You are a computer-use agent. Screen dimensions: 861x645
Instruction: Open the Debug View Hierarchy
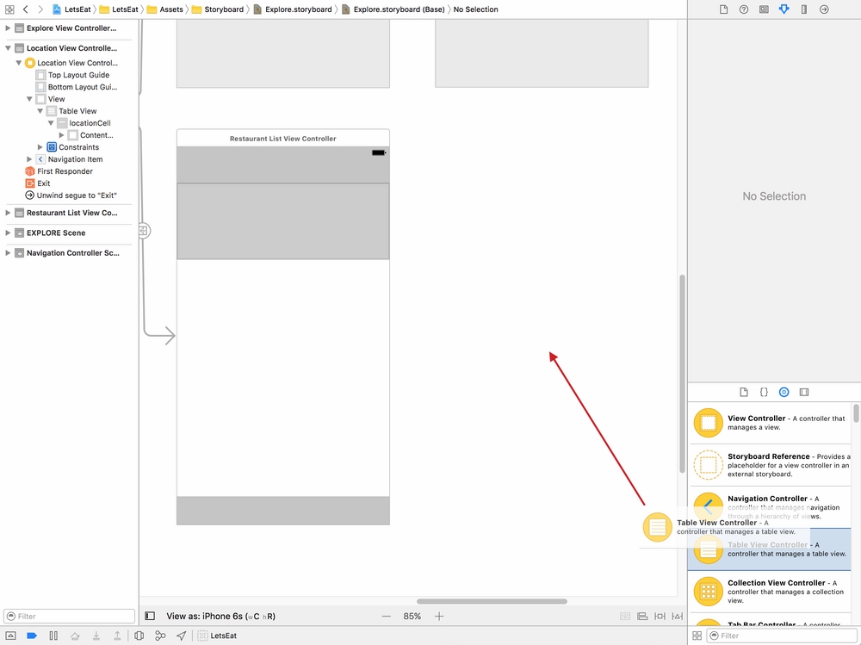[x=139, y=636]
